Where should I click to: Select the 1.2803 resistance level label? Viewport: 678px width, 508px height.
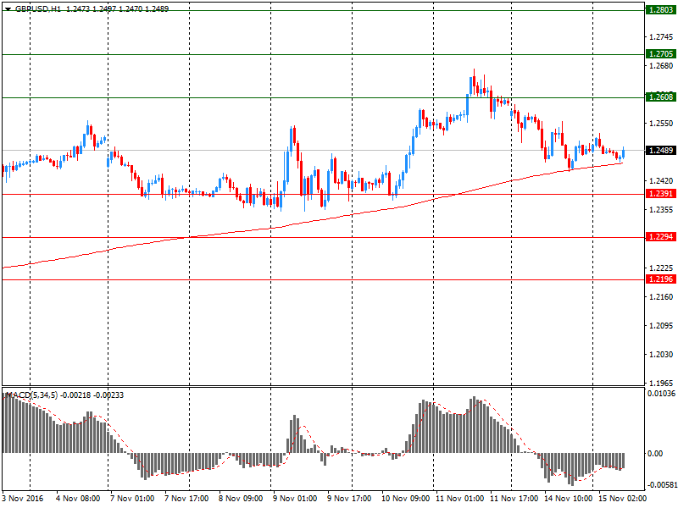661,9
